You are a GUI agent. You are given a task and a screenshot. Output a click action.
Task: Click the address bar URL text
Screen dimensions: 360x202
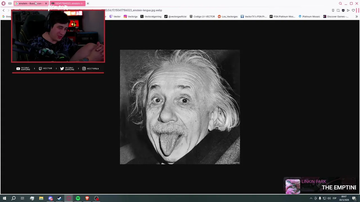click(x=134, y=10)
